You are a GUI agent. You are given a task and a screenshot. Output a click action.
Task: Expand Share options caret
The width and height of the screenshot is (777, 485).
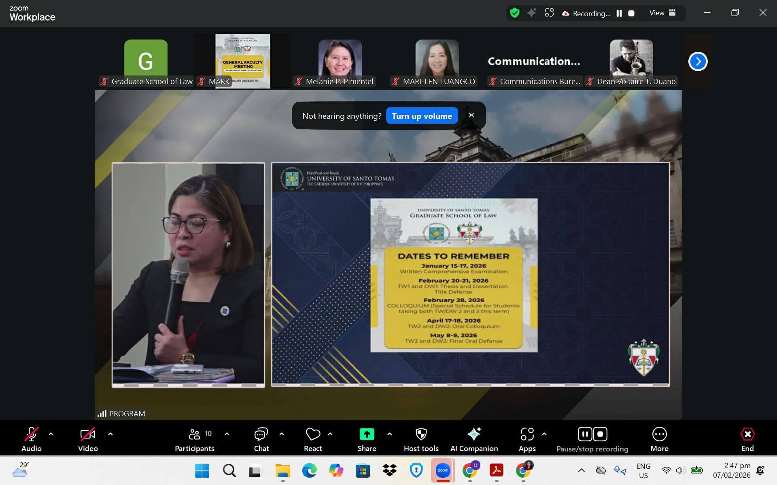click(x=390, y=434)
